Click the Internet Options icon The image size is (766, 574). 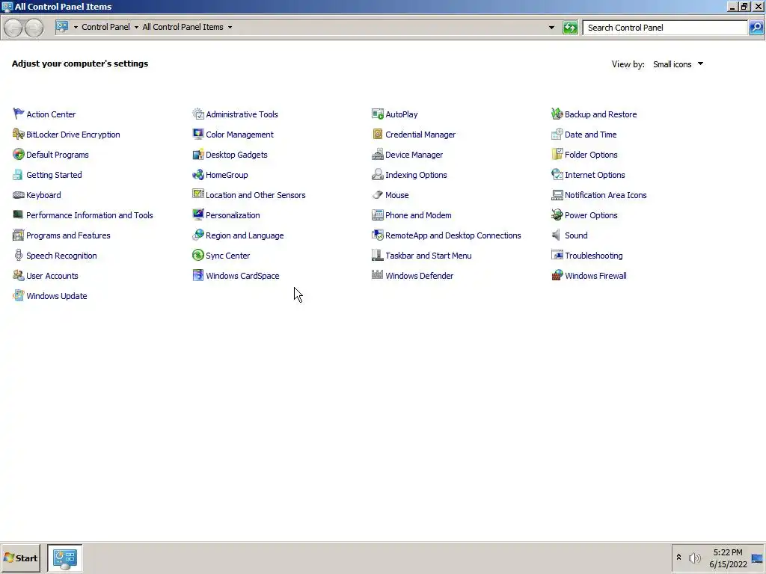pyautogui.click(x=557, y=174)
